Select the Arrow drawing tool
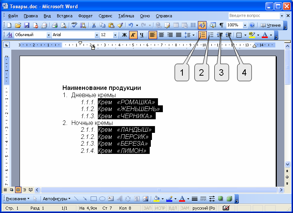This screenshot has width=293, height=213. tap(85, 199)
